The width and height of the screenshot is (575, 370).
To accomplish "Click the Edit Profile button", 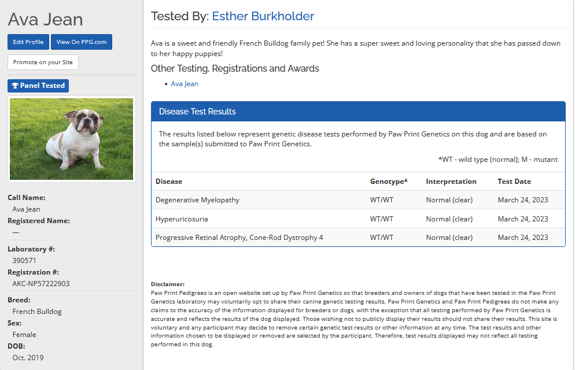I will pyautogui.click(x=28, y=42).
